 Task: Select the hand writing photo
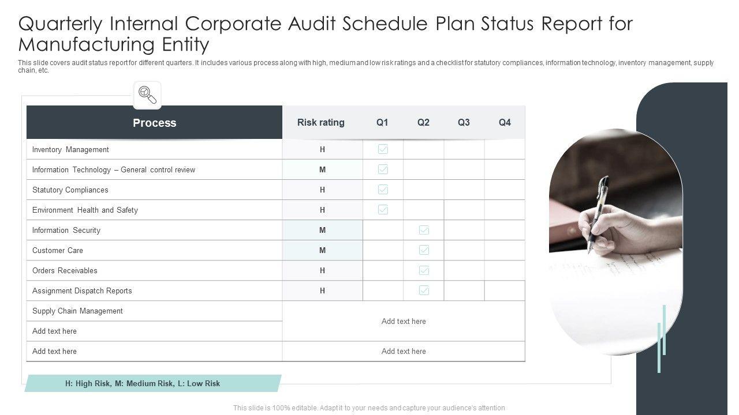[615, 242]
